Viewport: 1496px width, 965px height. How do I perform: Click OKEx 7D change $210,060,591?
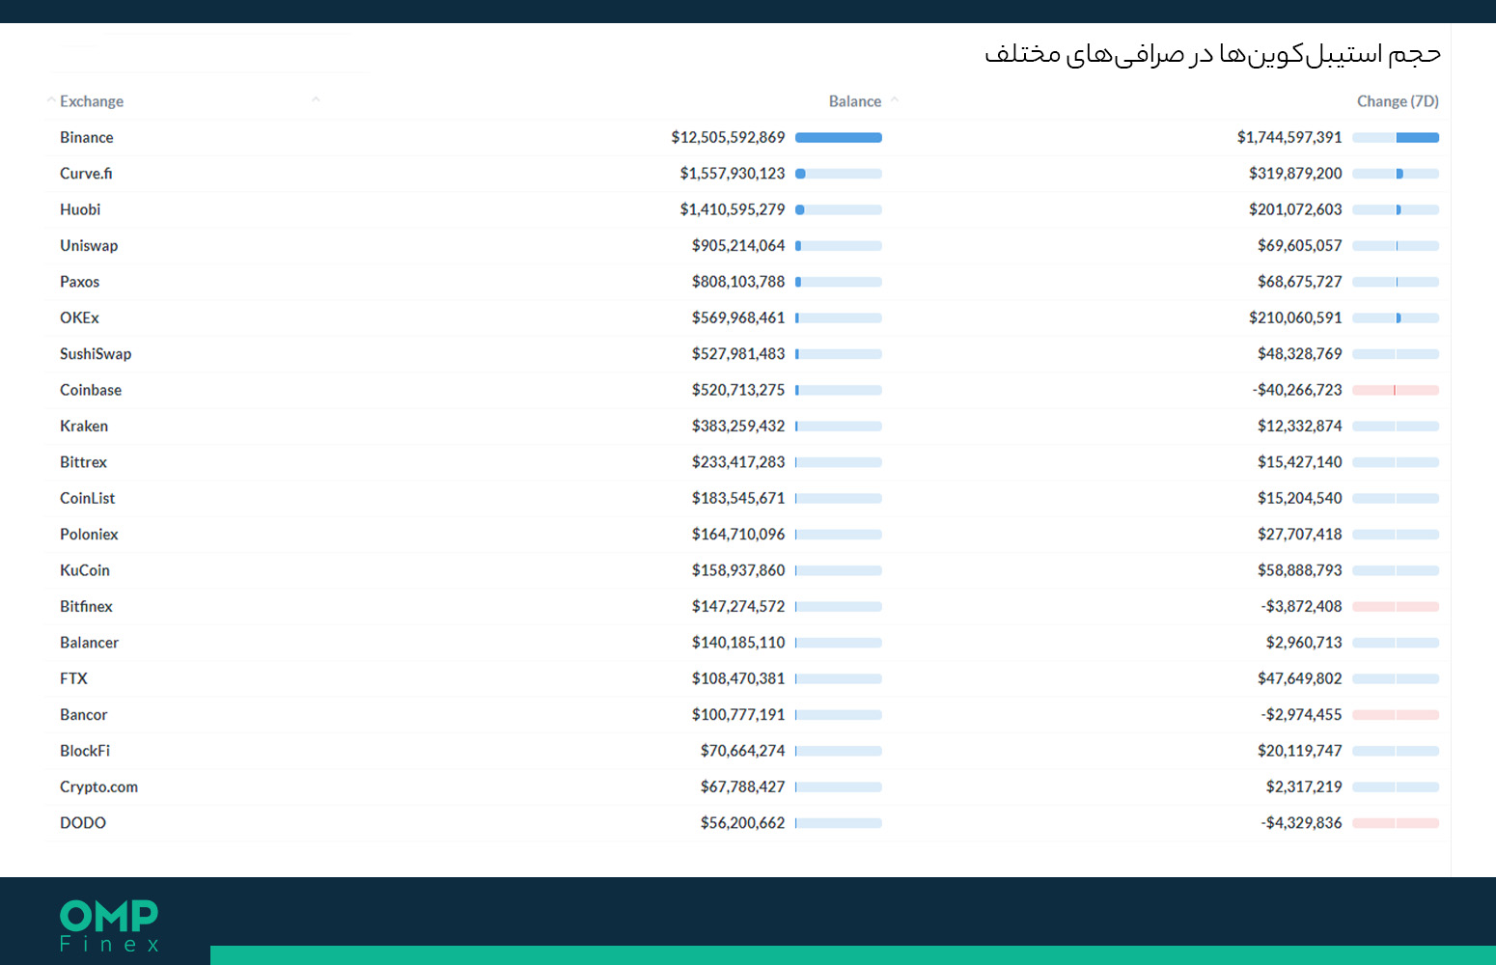pyautogui.click(x=1295, y=317)
